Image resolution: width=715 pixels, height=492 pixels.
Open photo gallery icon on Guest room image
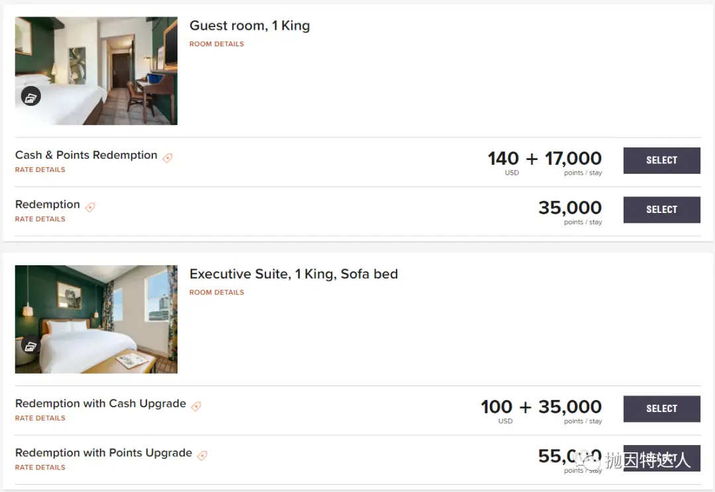pyautogui.click(x=30, y=97)
